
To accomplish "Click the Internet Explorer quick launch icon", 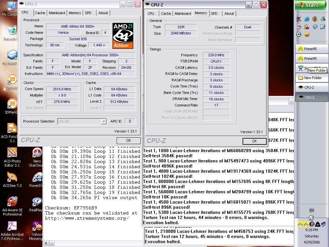I will [307, 19].
